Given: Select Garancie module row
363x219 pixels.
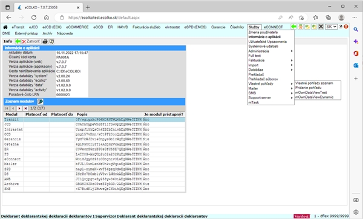Looking at the screenshot, I should click(94, 139).
